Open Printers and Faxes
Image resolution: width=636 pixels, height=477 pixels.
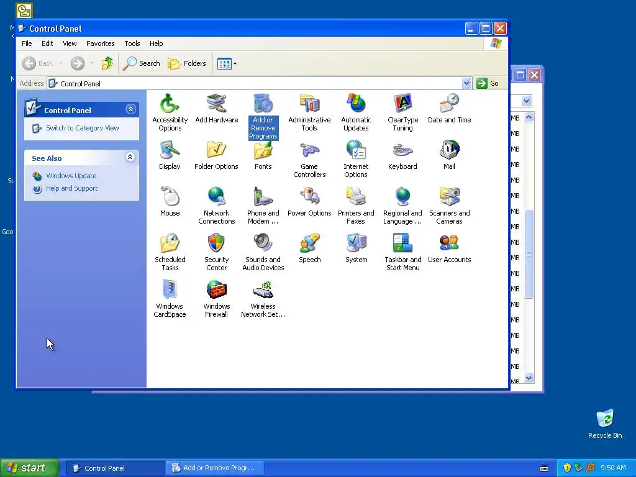(x=356, y=205)
